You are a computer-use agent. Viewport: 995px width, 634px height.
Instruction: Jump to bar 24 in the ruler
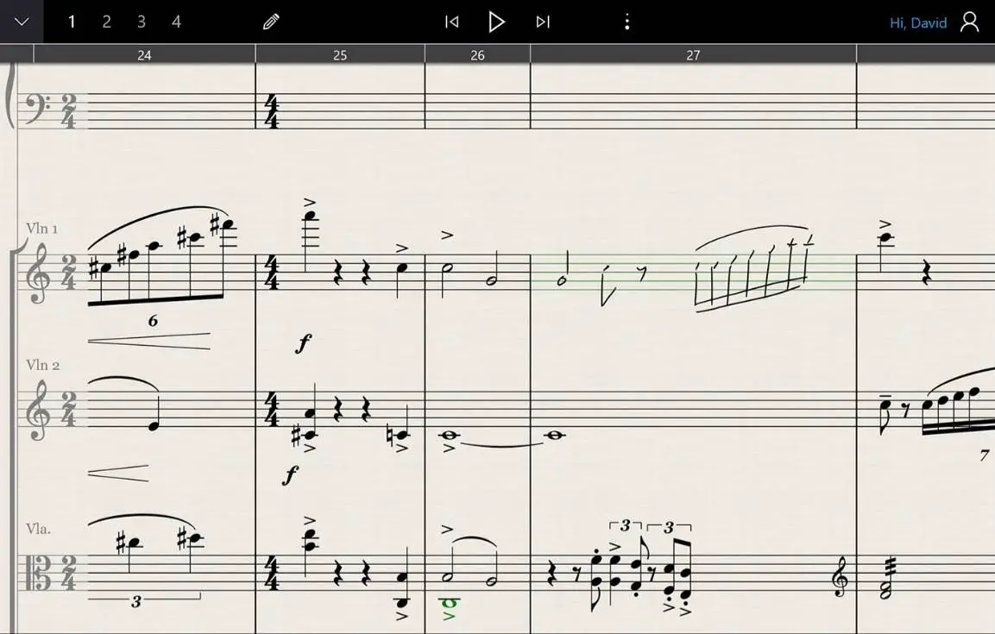click(144, 55)
